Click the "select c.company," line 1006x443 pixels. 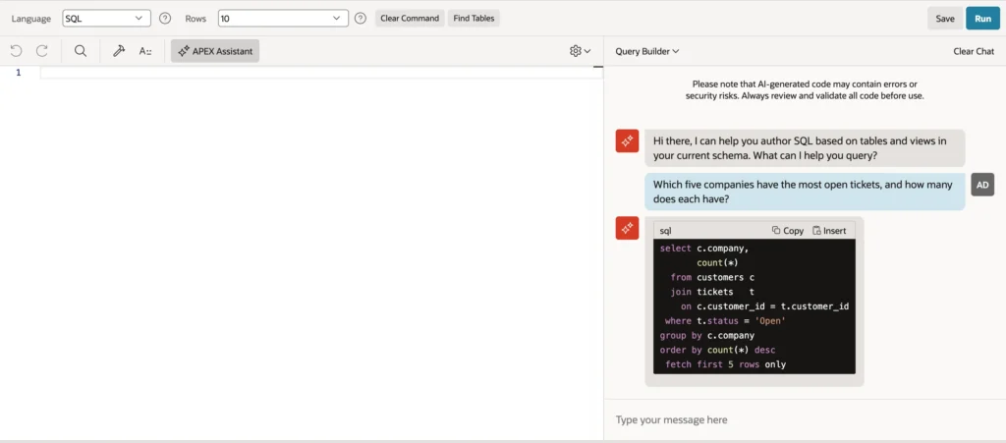pos(704,249)
